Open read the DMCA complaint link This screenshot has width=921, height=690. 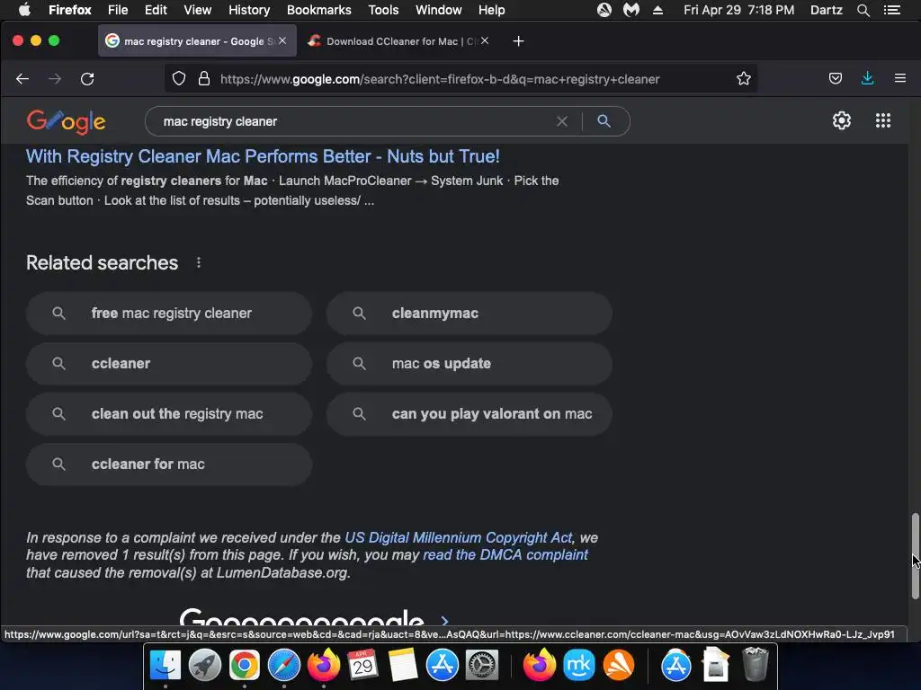click(505, 555)
